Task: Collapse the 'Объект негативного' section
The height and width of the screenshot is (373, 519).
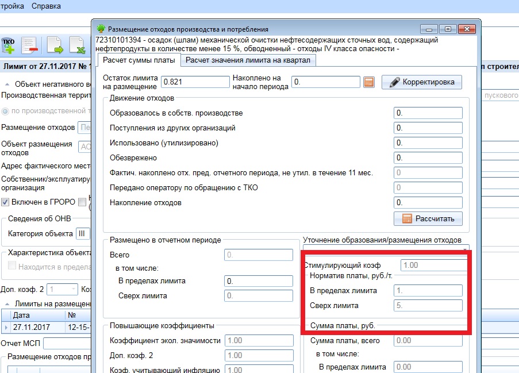Action: [6, 84]
